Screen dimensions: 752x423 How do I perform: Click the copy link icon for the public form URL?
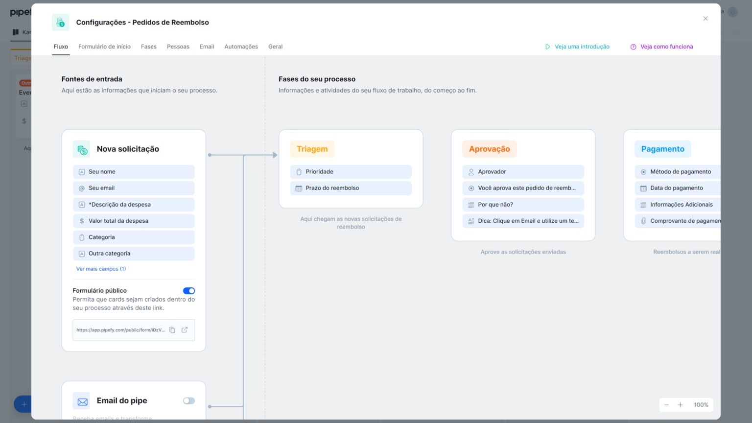[x=172, y=330]
